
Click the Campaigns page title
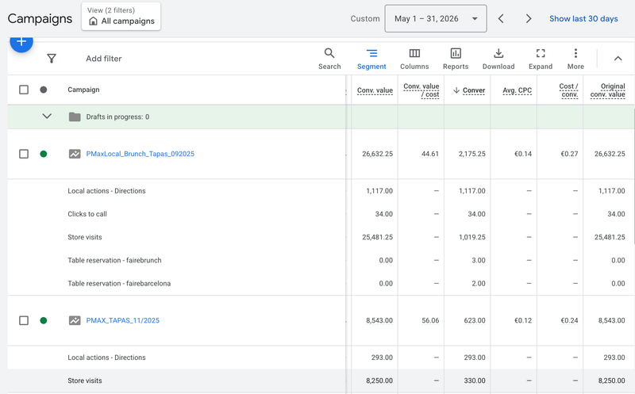(40, 18)
